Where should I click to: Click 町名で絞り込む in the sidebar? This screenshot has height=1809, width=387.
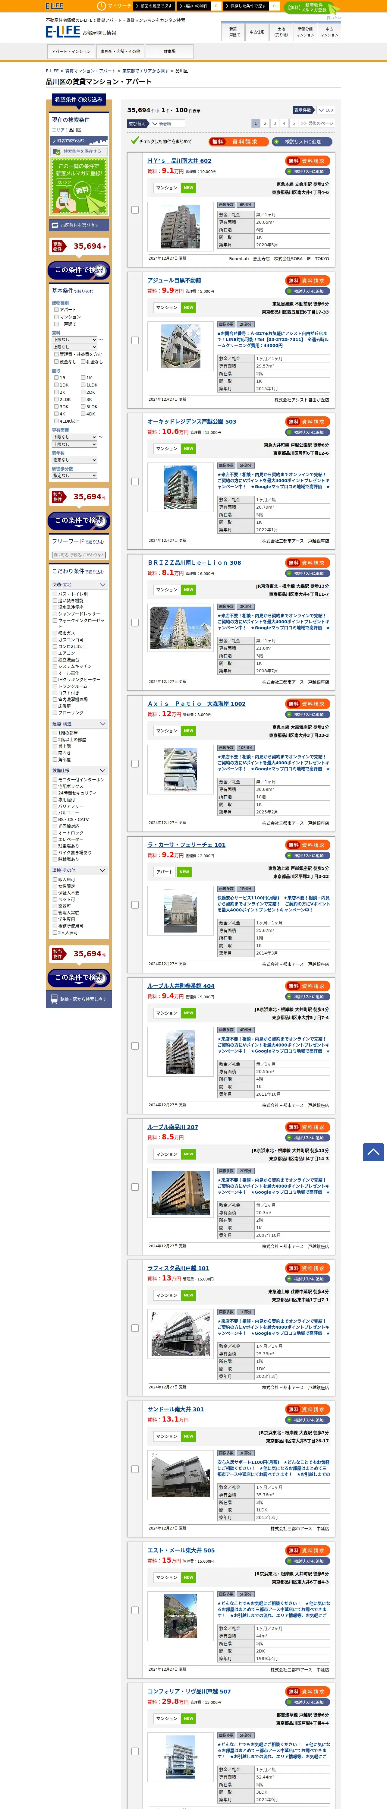79,140
